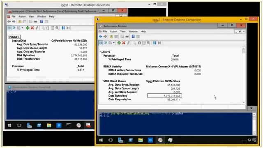Show or hide console tree in iggy1
This screenshot has width=263, height=148.
pos(25,21)
